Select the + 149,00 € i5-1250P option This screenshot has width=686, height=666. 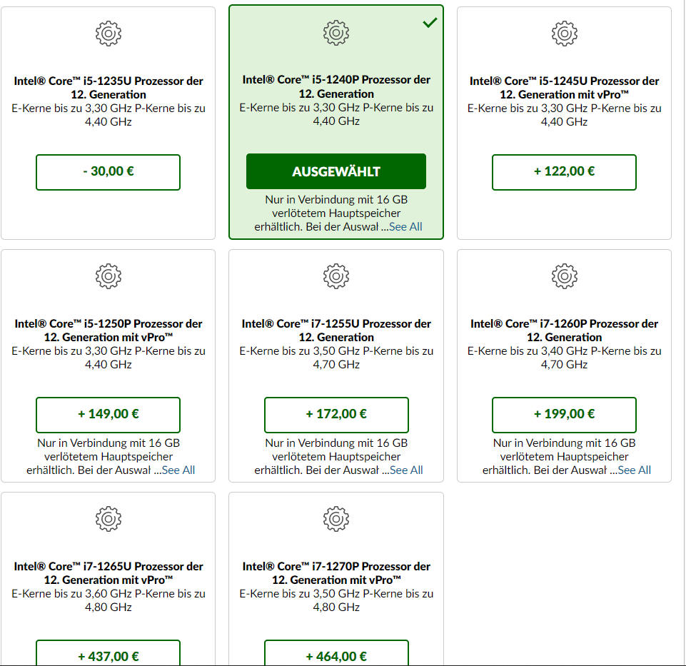point(108,415)
